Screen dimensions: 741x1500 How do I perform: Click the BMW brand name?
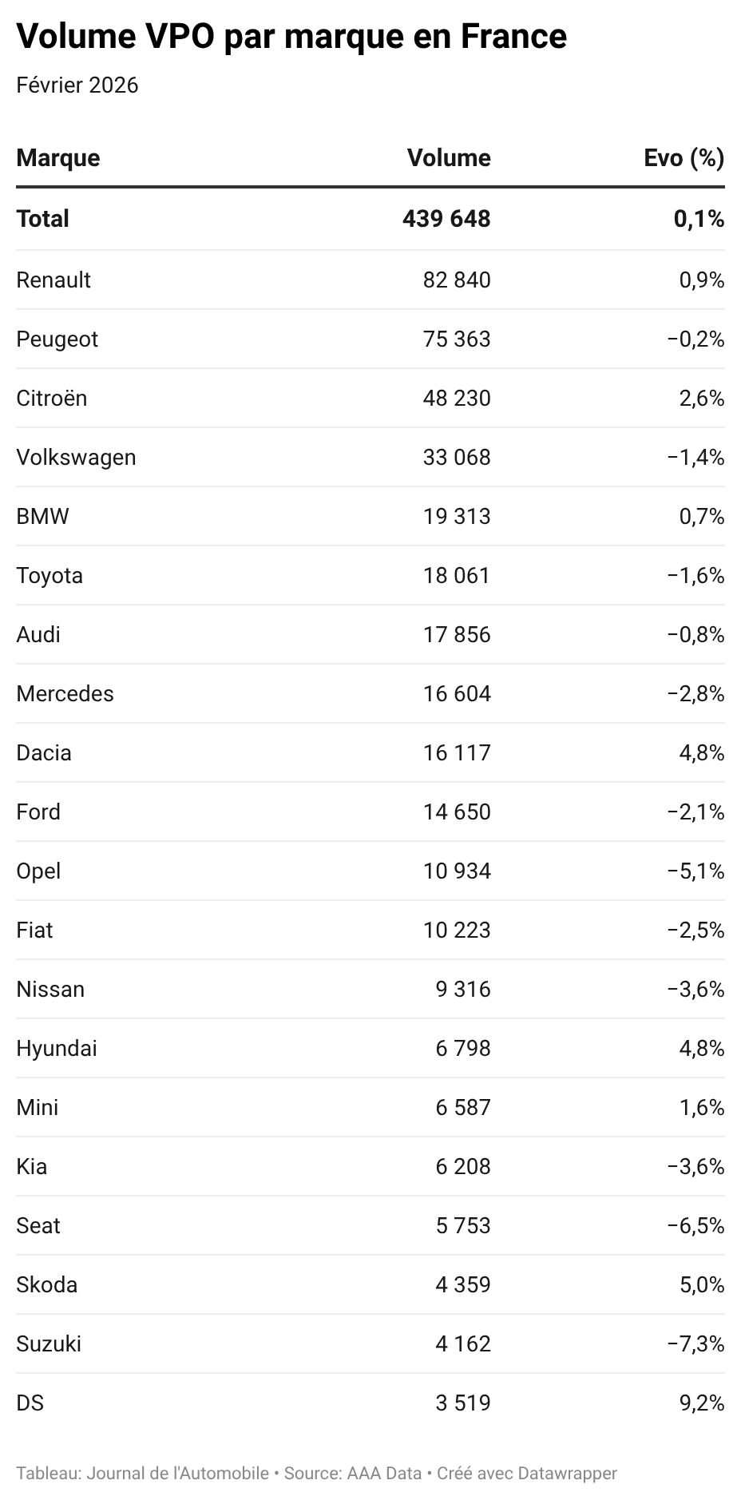point(42,517)
